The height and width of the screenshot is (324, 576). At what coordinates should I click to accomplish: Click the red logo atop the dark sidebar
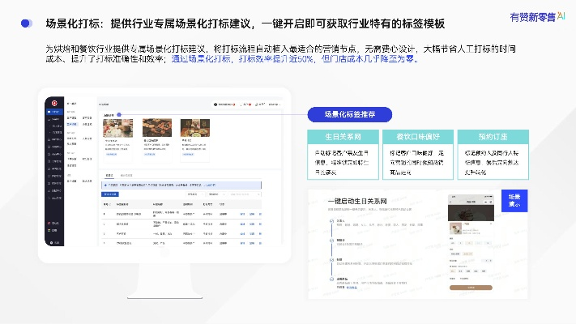(x=53, y=103)
